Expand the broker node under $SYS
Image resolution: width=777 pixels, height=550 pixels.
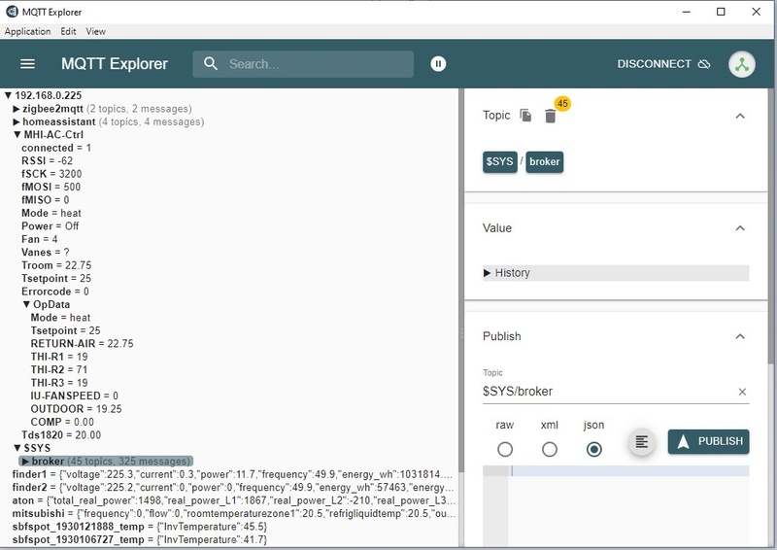pos(25,462)
